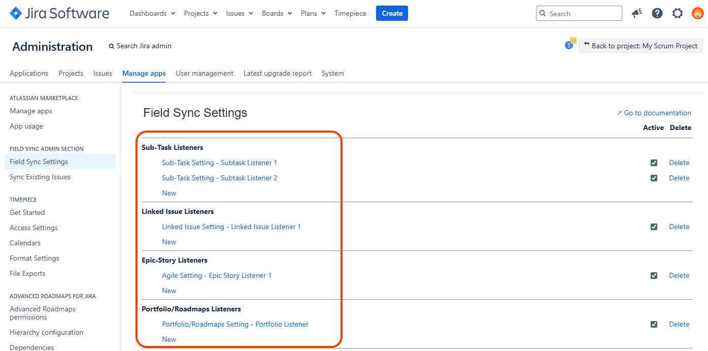Open Advanced Roadmaps permissions
Image resolution: width=708 pixels, height=351 pixels.
43,313
